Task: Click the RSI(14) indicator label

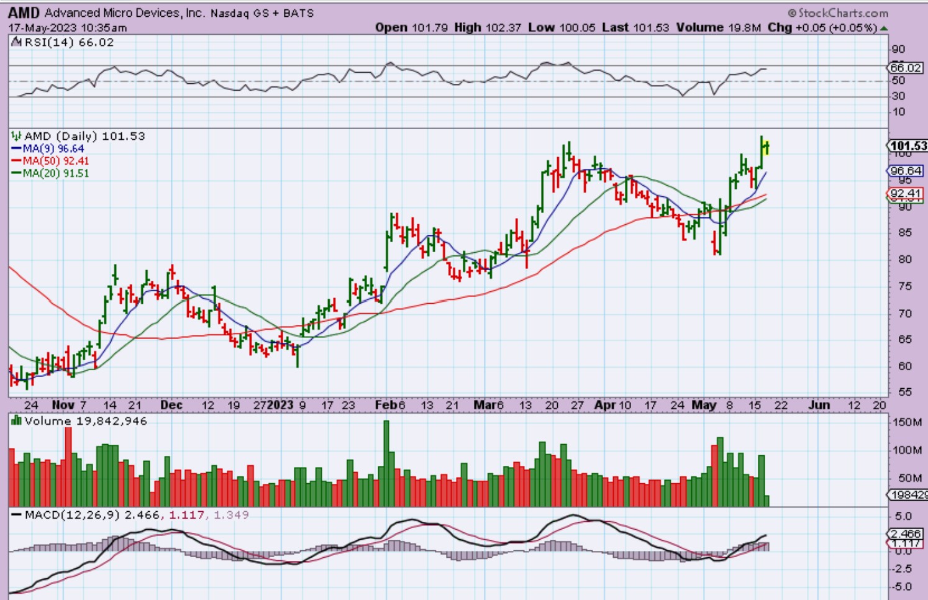Action: coord(69,42)
